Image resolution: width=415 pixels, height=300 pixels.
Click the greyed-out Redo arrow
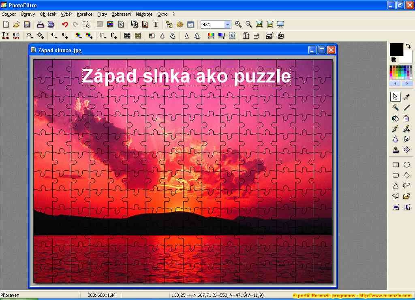click(75, 25)
